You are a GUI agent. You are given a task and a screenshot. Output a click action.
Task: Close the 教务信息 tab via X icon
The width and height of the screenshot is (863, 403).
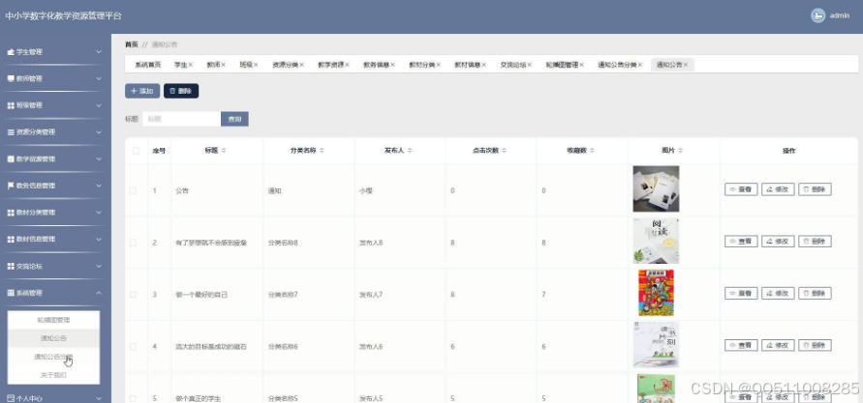click(392, 65)
